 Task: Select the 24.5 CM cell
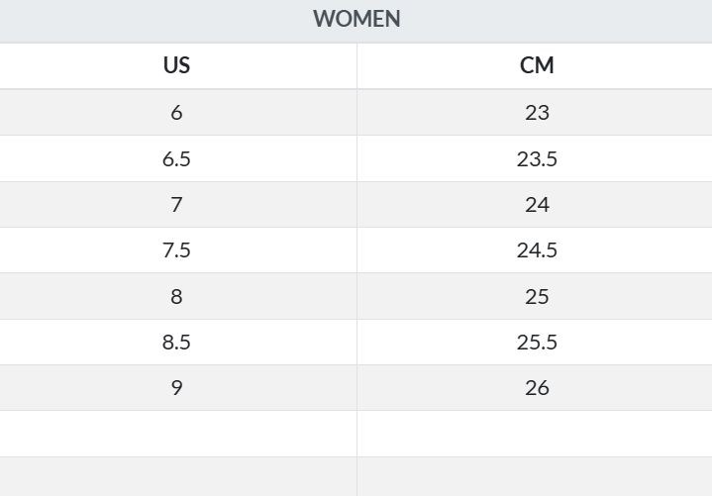(535, 250)
